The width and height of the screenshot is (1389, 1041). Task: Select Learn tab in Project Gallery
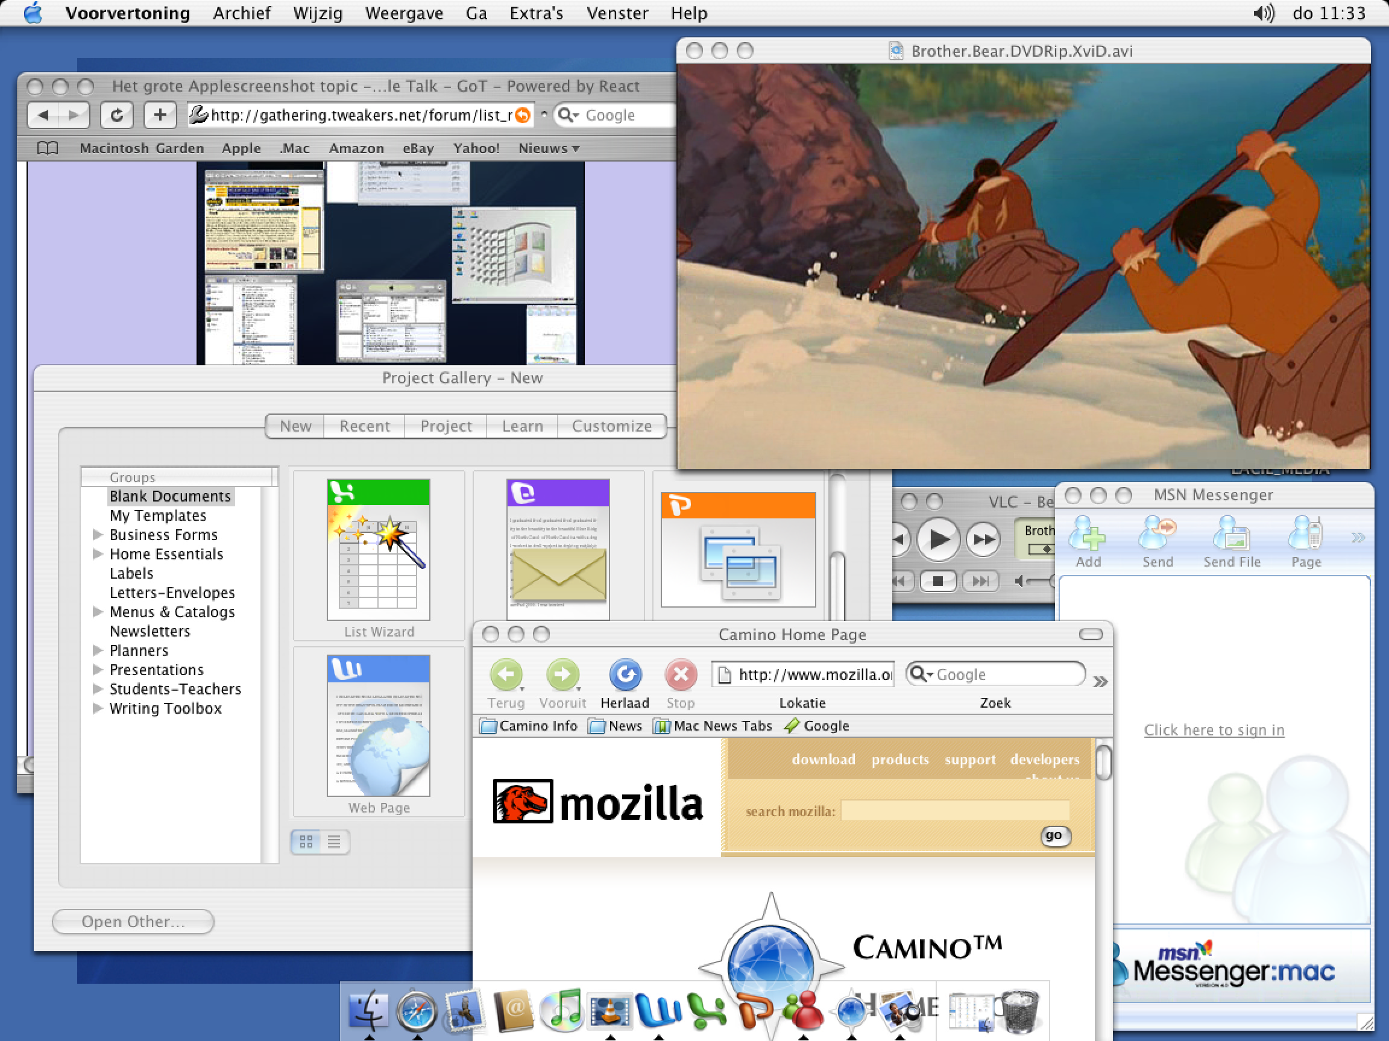pos(523,426)
